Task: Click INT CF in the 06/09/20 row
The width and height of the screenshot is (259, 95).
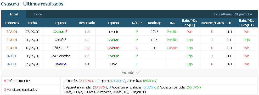Action: pos(12,56)
